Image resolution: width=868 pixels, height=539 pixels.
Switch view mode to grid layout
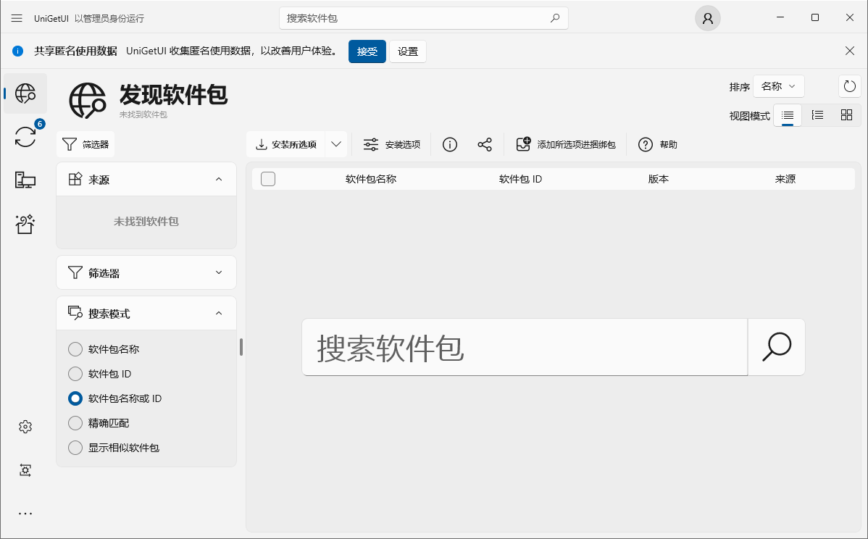[846, 114]
